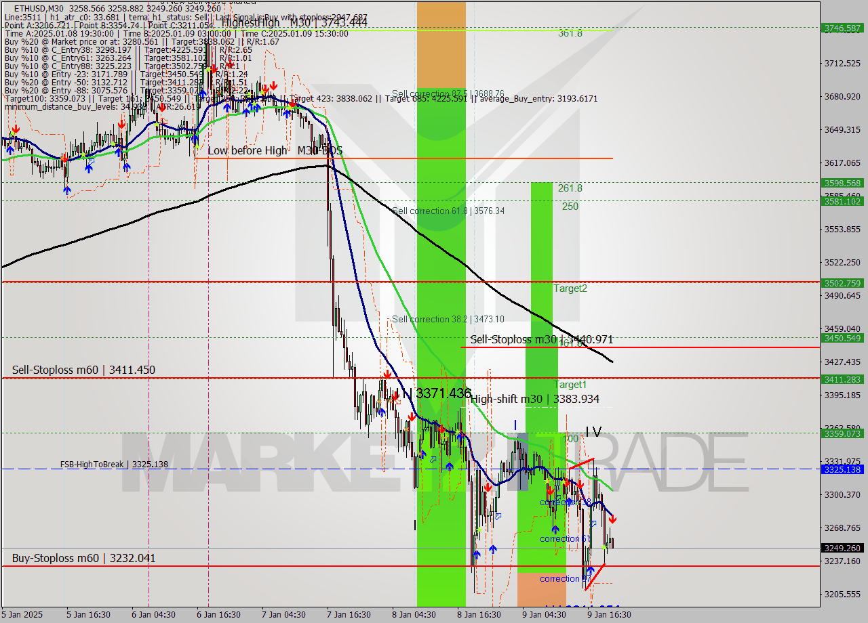The height and width of the screenshot is (623, 868).
Task: Click the 3411.283 price axis tag
Action: [843, 379]
